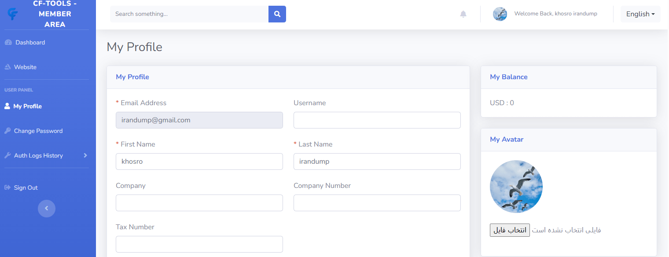Open the My Profile sidebar item
This screenshot has width=669, height=257.
(x=27, y=106)
